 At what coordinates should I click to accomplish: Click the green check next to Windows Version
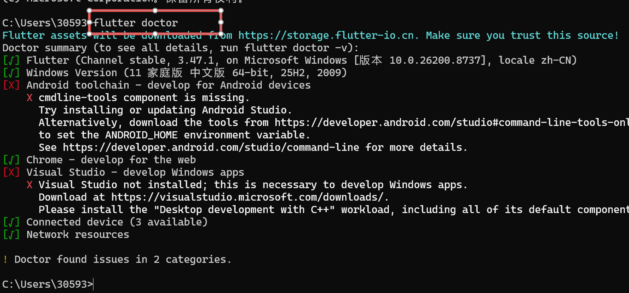11,73
